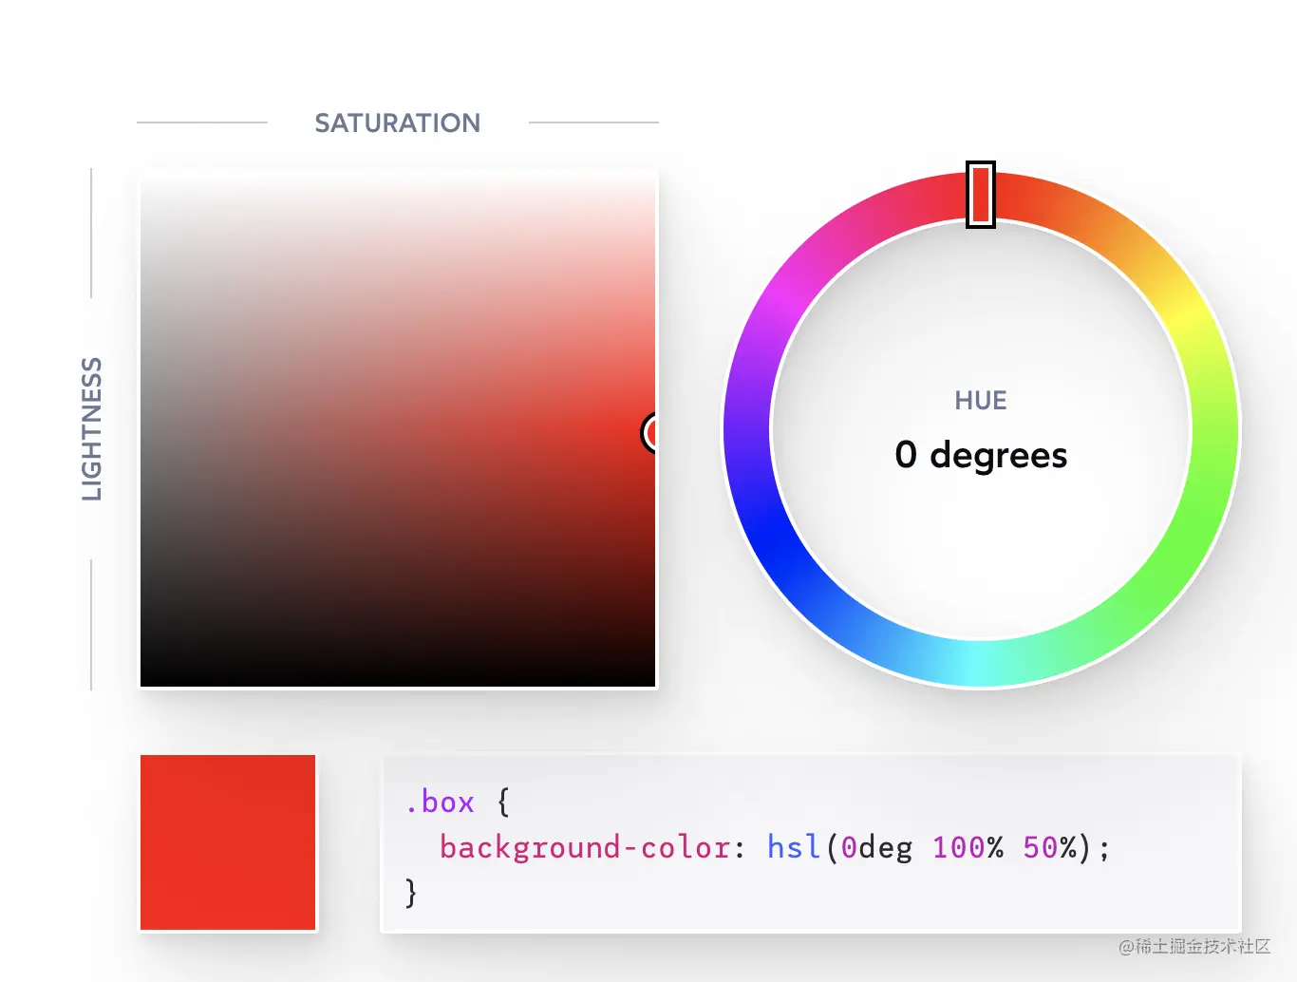Click the '100%' saturation value in code
Viewport: 1297px width, 982px height.
(x=968, y=847)
